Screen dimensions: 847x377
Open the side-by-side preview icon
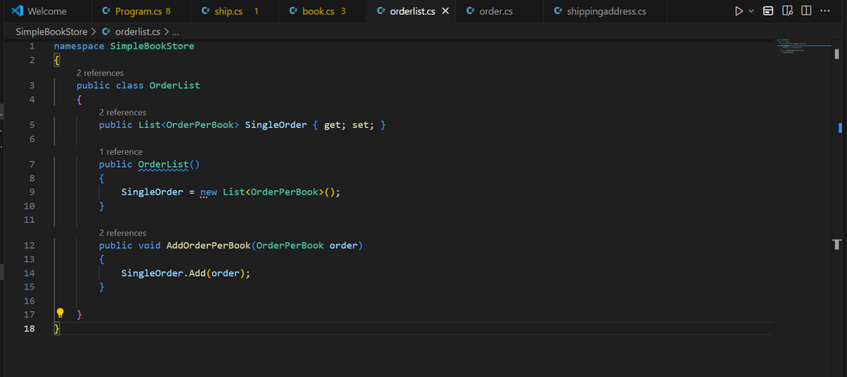coord(787,11)
